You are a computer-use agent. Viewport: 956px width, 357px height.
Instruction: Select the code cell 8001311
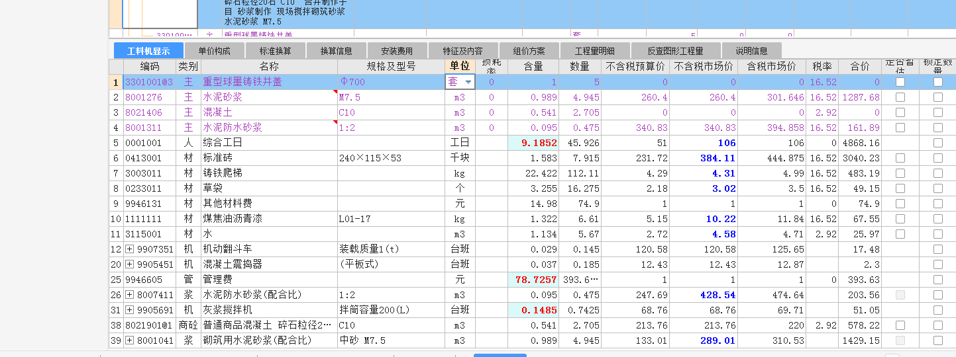pos(150,128)
